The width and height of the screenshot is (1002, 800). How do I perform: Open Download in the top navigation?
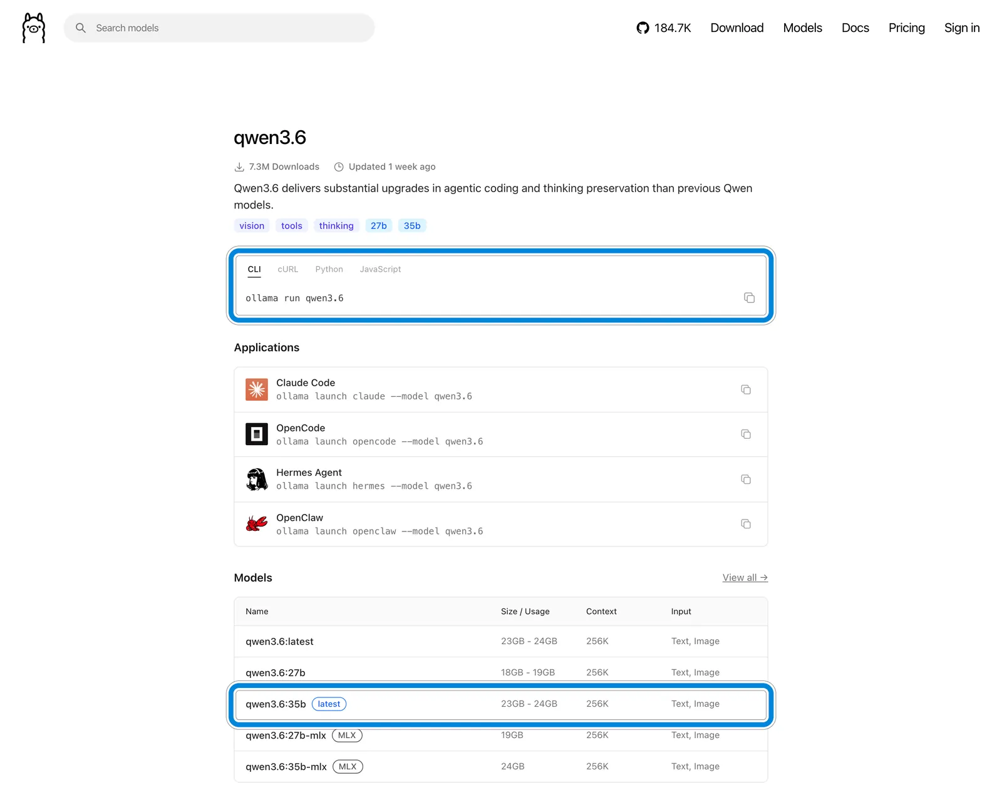click(737, 28)
